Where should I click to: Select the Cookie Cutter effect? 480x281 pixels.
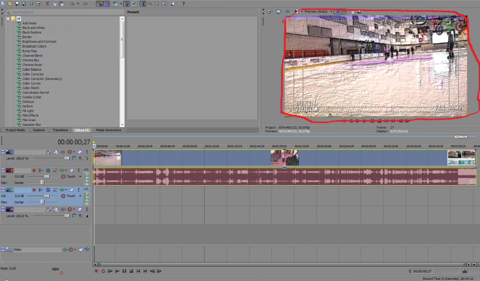point(32,97)
